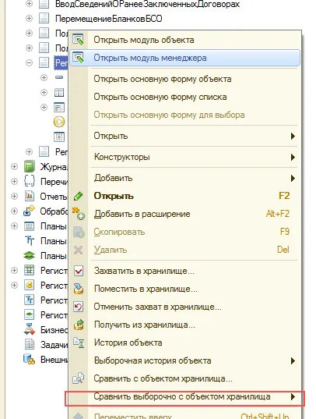Open the object module via menu
The height and width of the screenshot is (419, 316).
point(184,40)
